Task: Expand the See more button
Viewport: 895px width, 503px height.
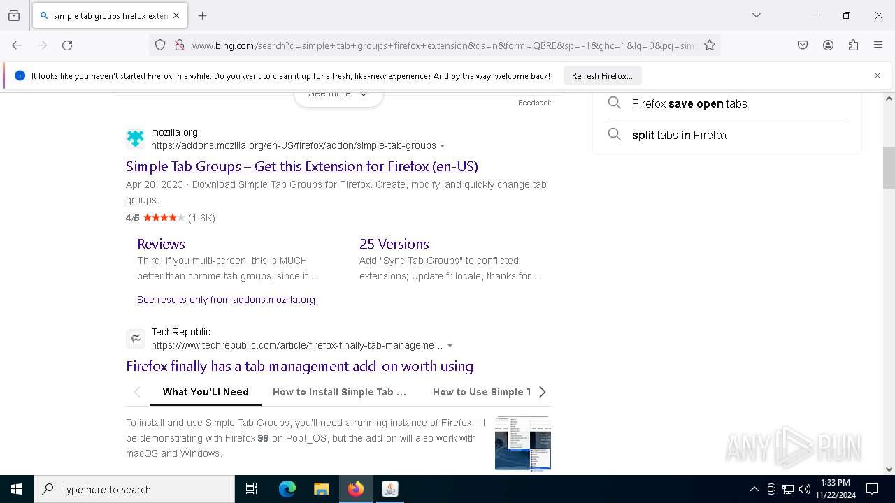Action: click(338, 96)
